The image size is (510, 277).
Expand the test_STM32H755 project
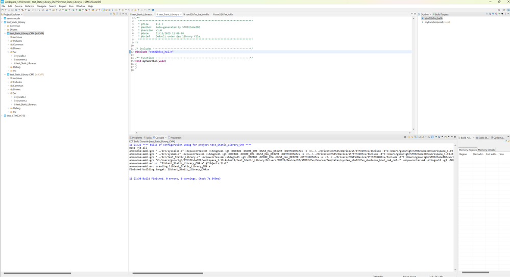click(2, 116)
